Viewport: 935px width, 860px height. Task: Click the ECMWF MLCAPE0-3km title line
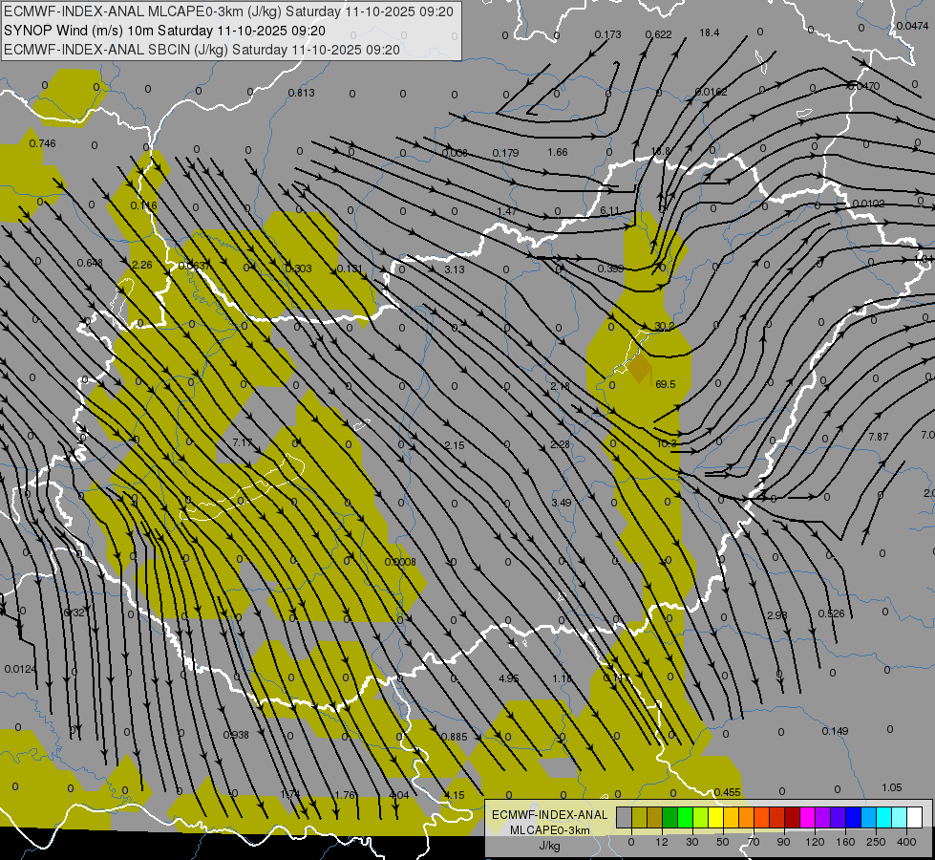tap(228, 11)
